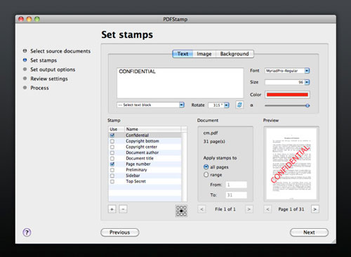Click the Name column header
The image size is (351, 257).
153,129
